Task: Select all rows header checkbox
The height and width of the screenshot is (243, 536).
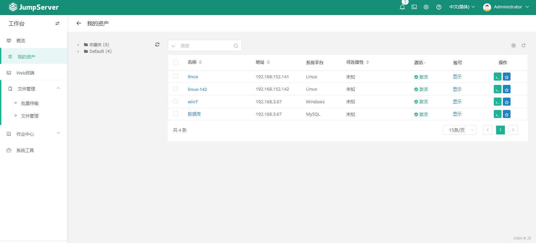Action: click(176, 62)
